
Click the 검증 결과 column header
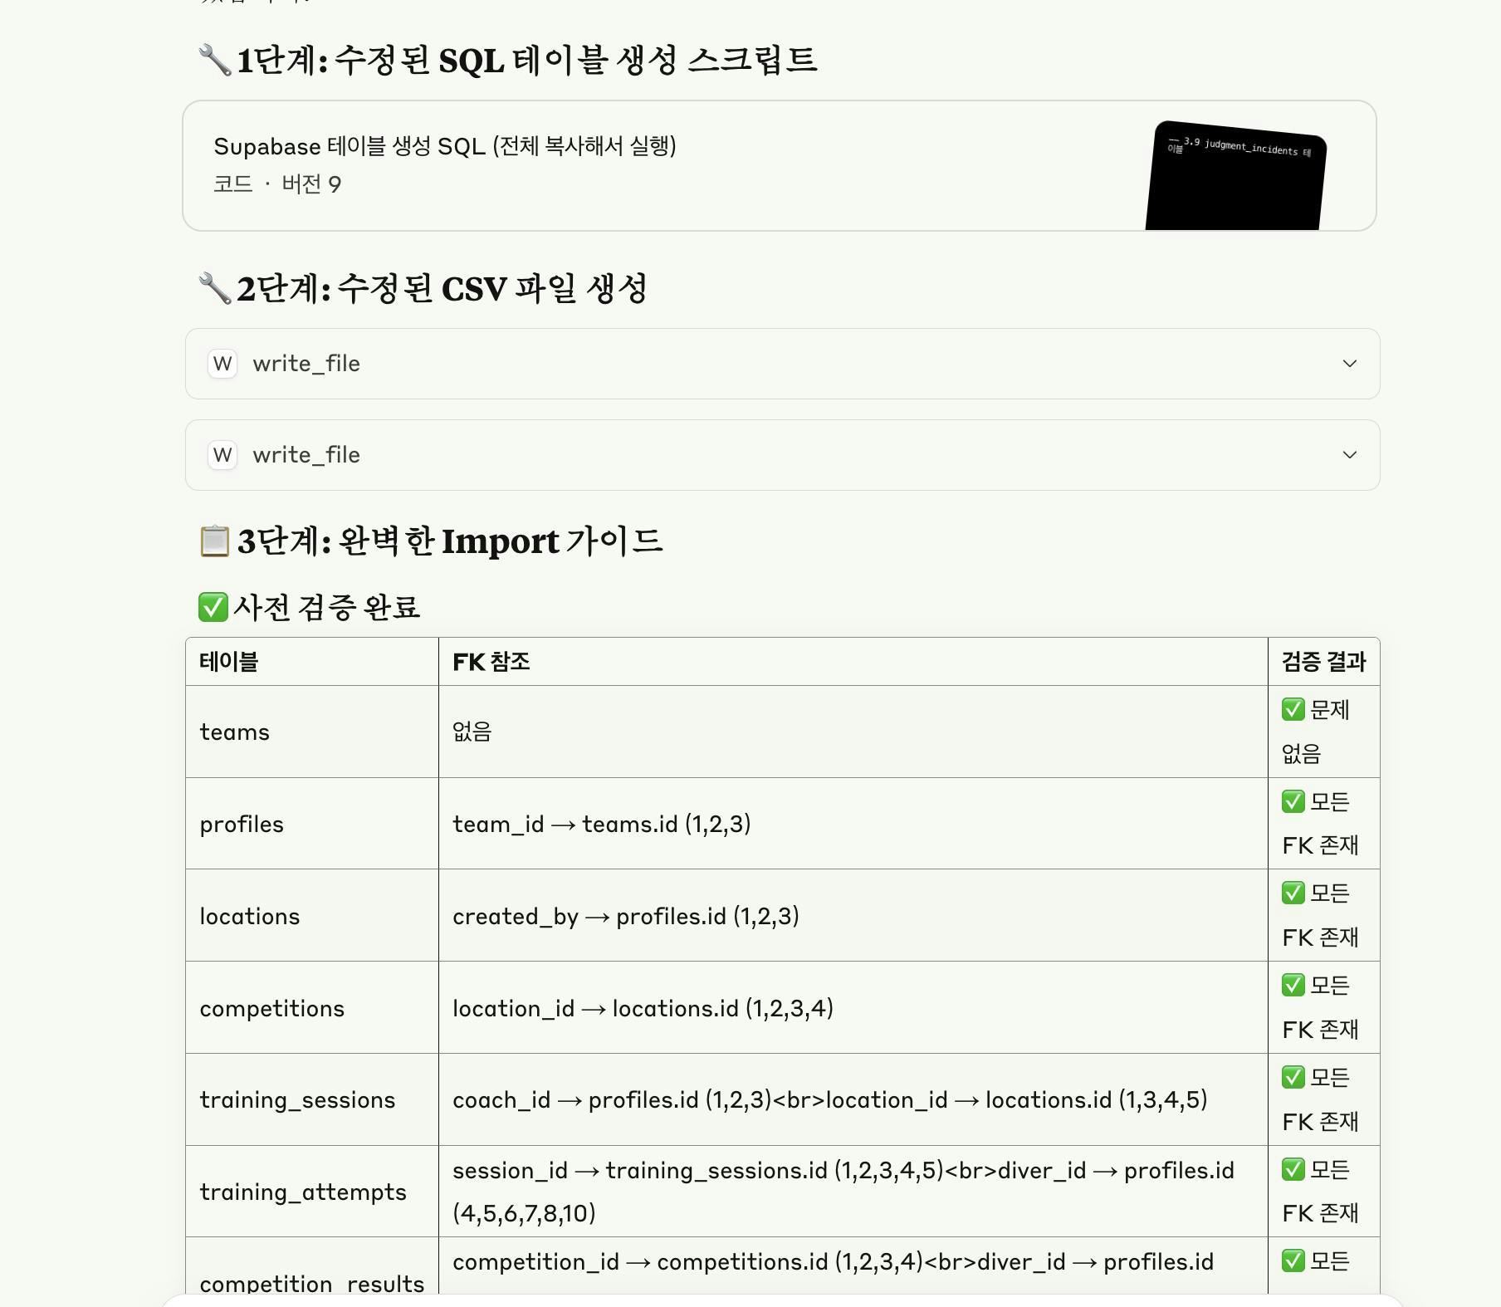(x=1323, y=662)
